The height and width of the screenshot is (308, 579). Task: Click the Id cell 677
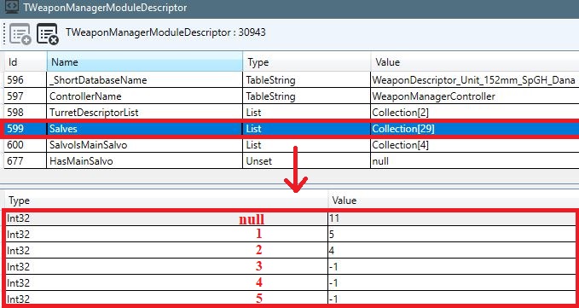26,161
